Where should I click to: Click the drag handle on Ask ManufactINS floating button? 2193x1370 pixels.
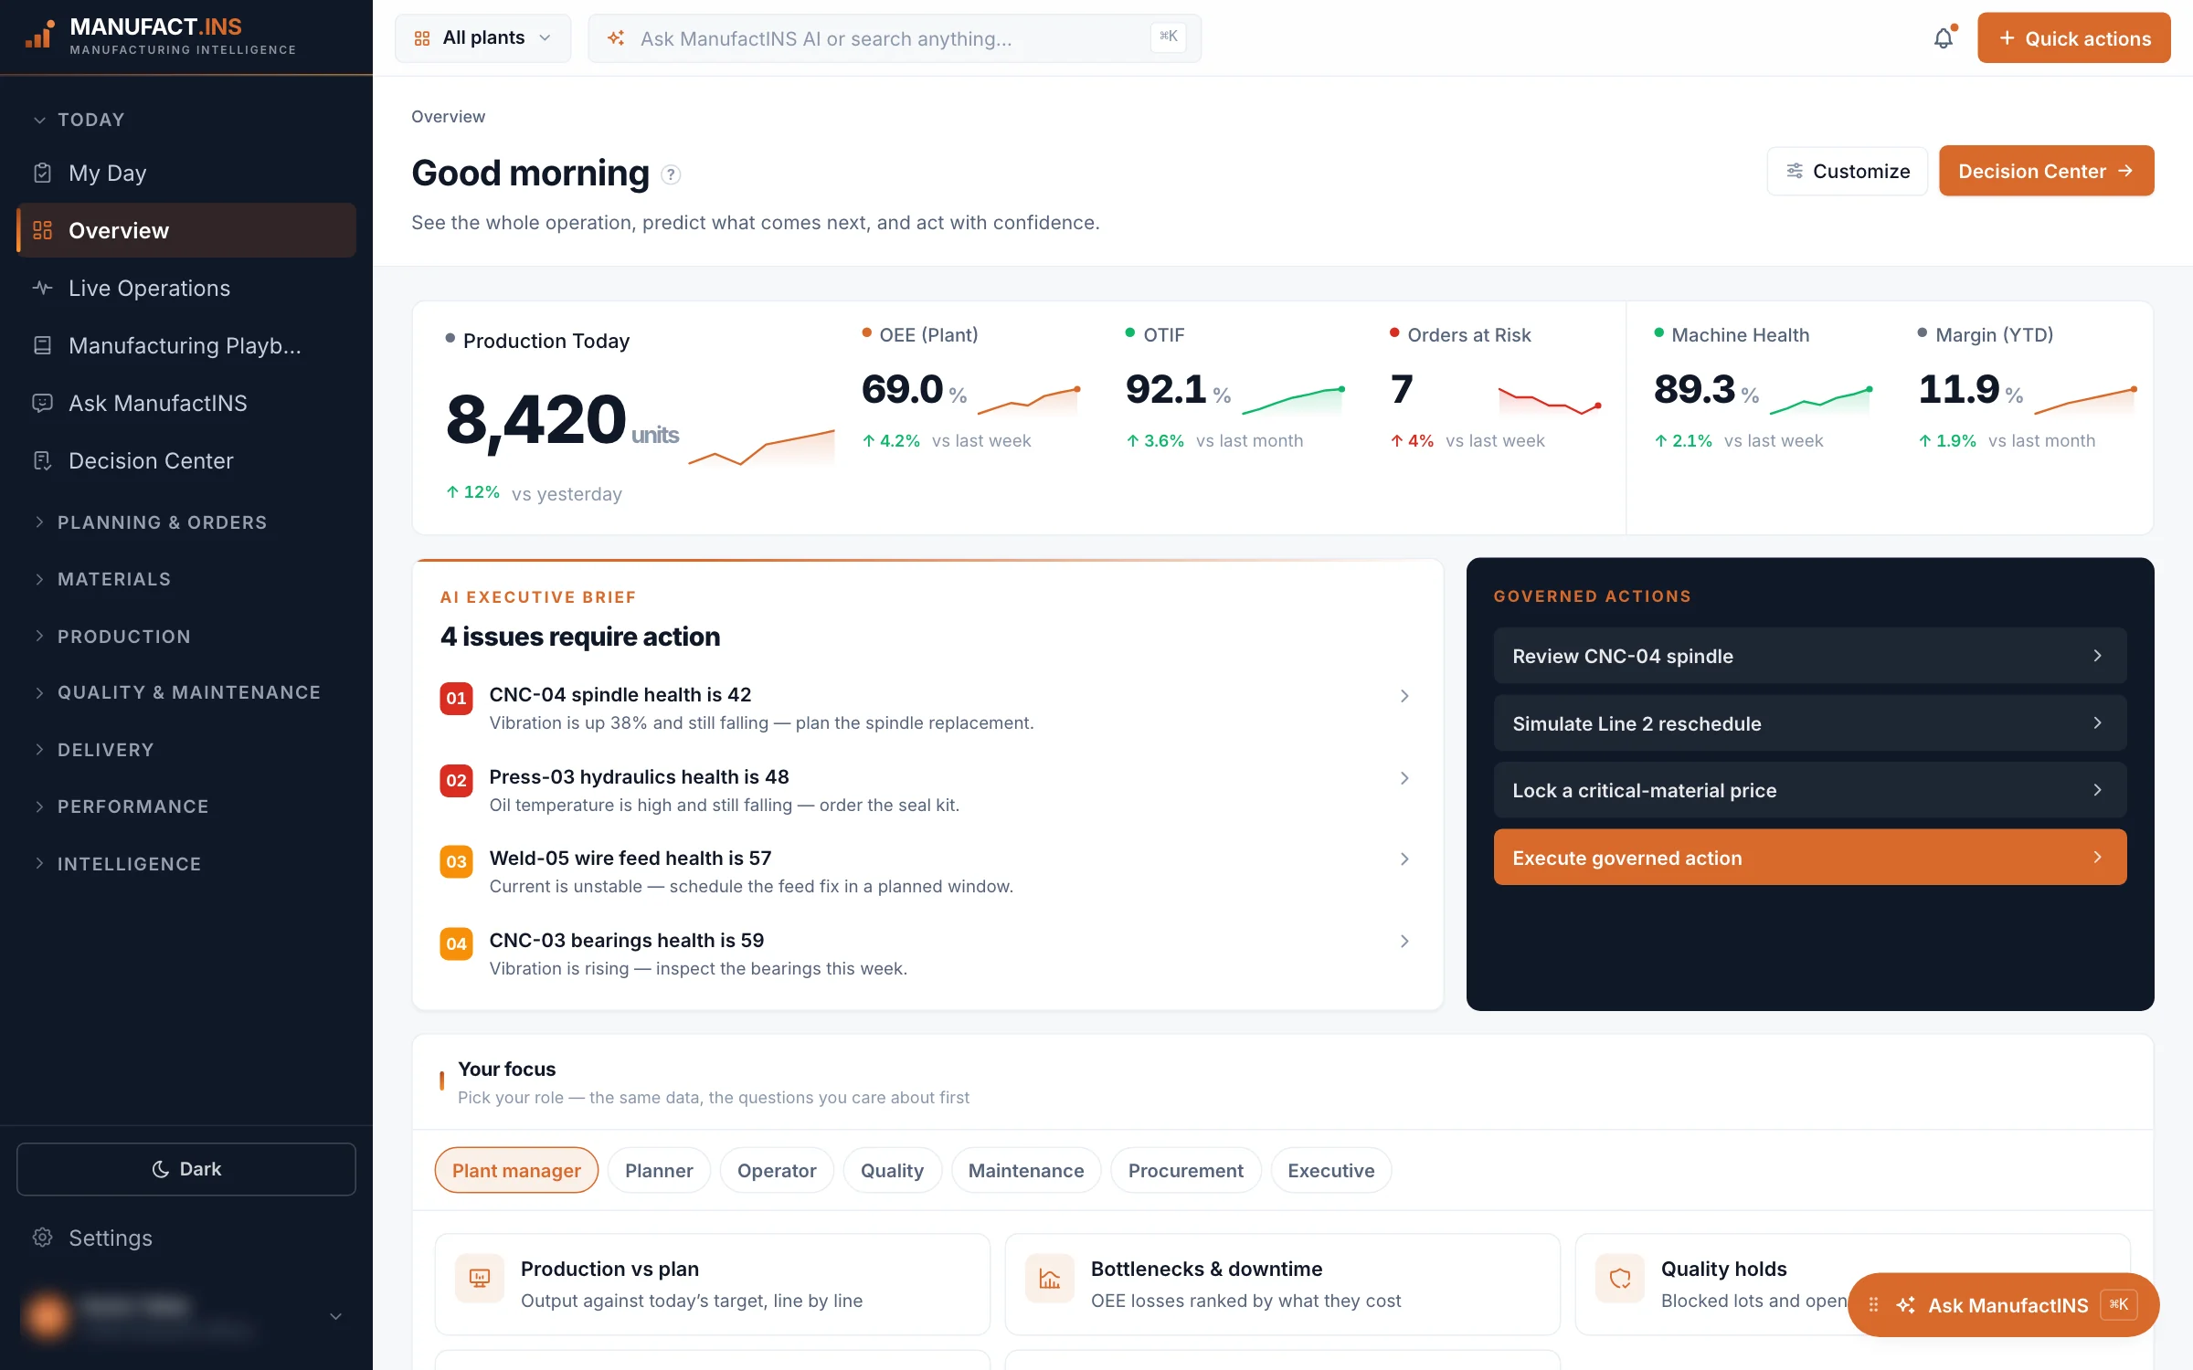1873,1305
